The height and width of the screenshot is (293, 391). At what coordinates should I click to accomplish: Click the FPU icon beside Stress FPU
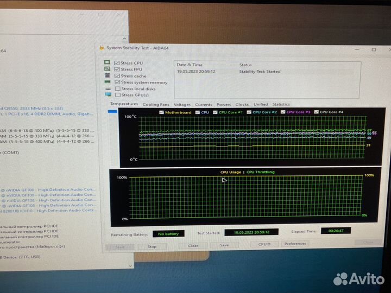point(107,68)
